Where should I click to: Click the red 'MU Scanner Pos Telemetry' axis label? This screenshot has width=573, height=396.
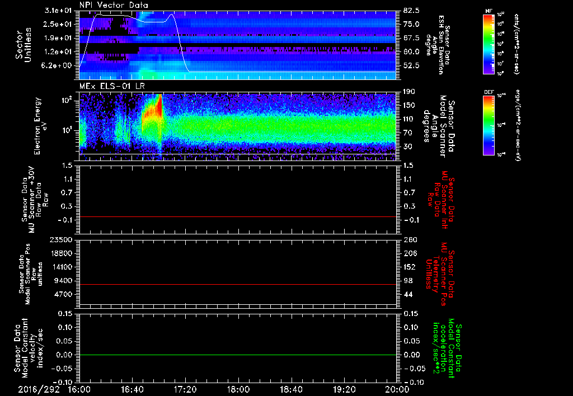(440, 274)
